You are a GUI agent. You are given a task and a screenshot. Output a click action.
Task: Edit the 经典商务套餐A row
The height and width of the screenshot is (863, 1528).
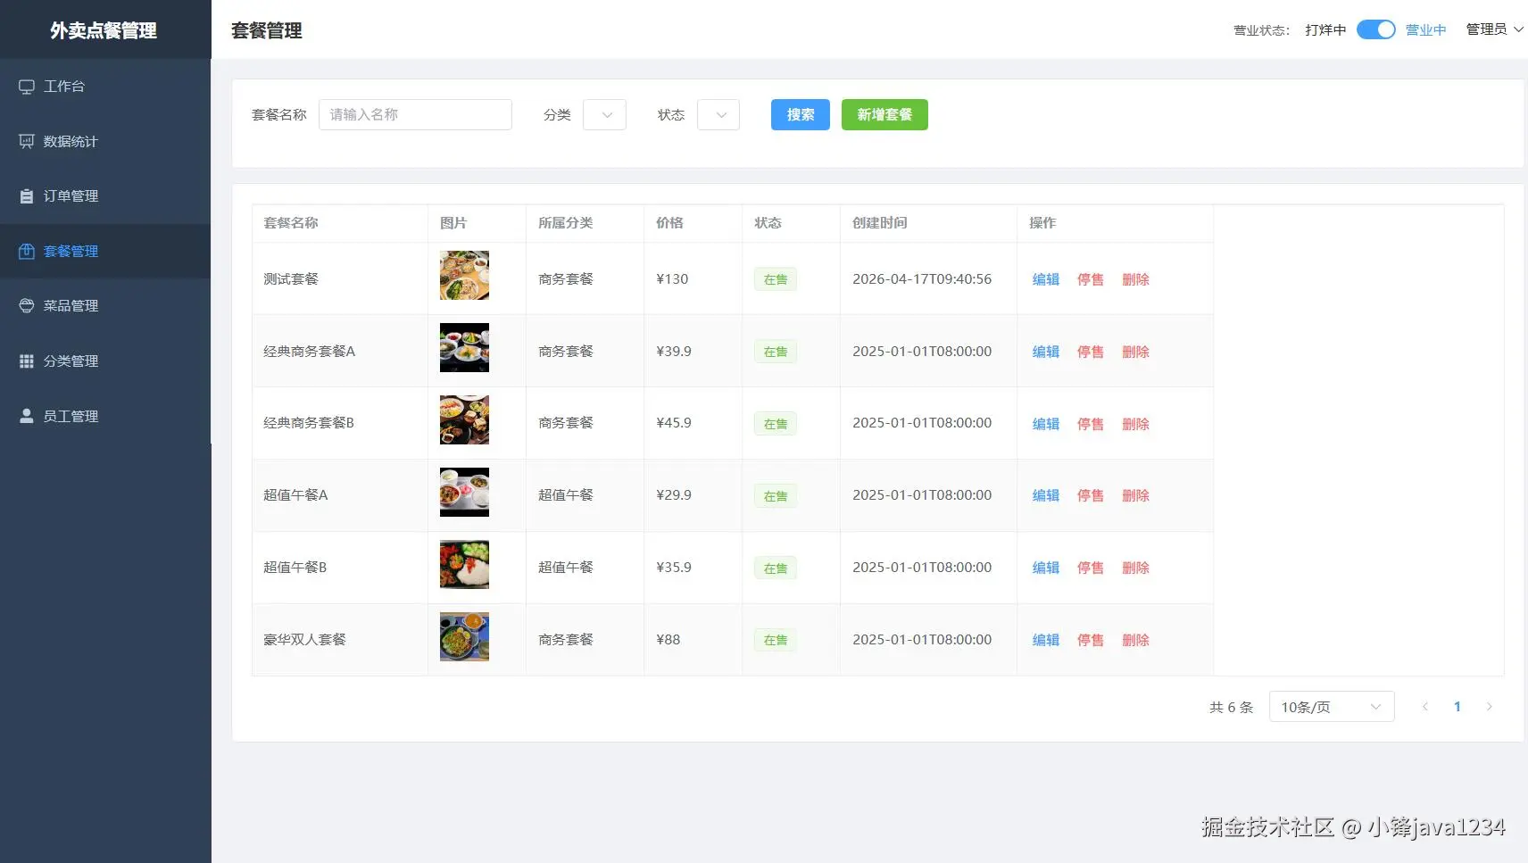pyautogui.click(x=1046, y=352)
